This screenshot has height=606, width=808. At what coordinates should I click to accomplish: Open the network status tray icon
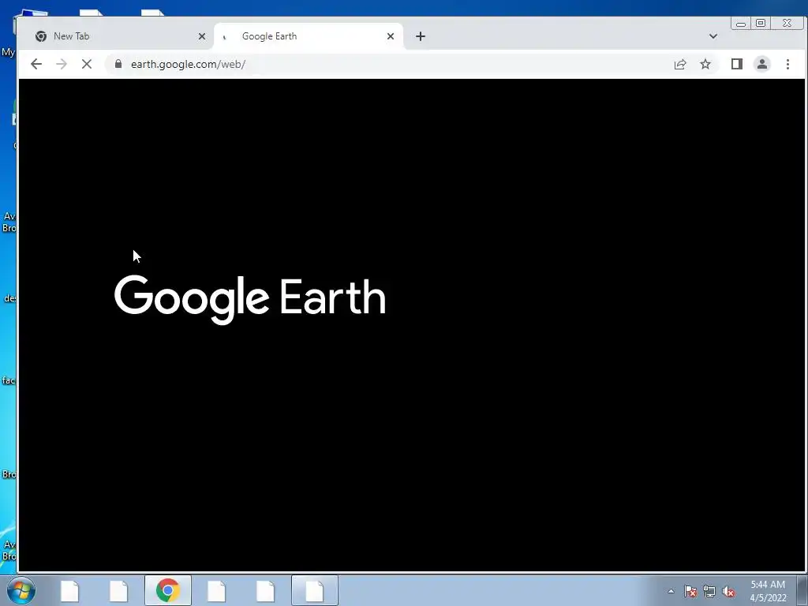tap(709, 592)
